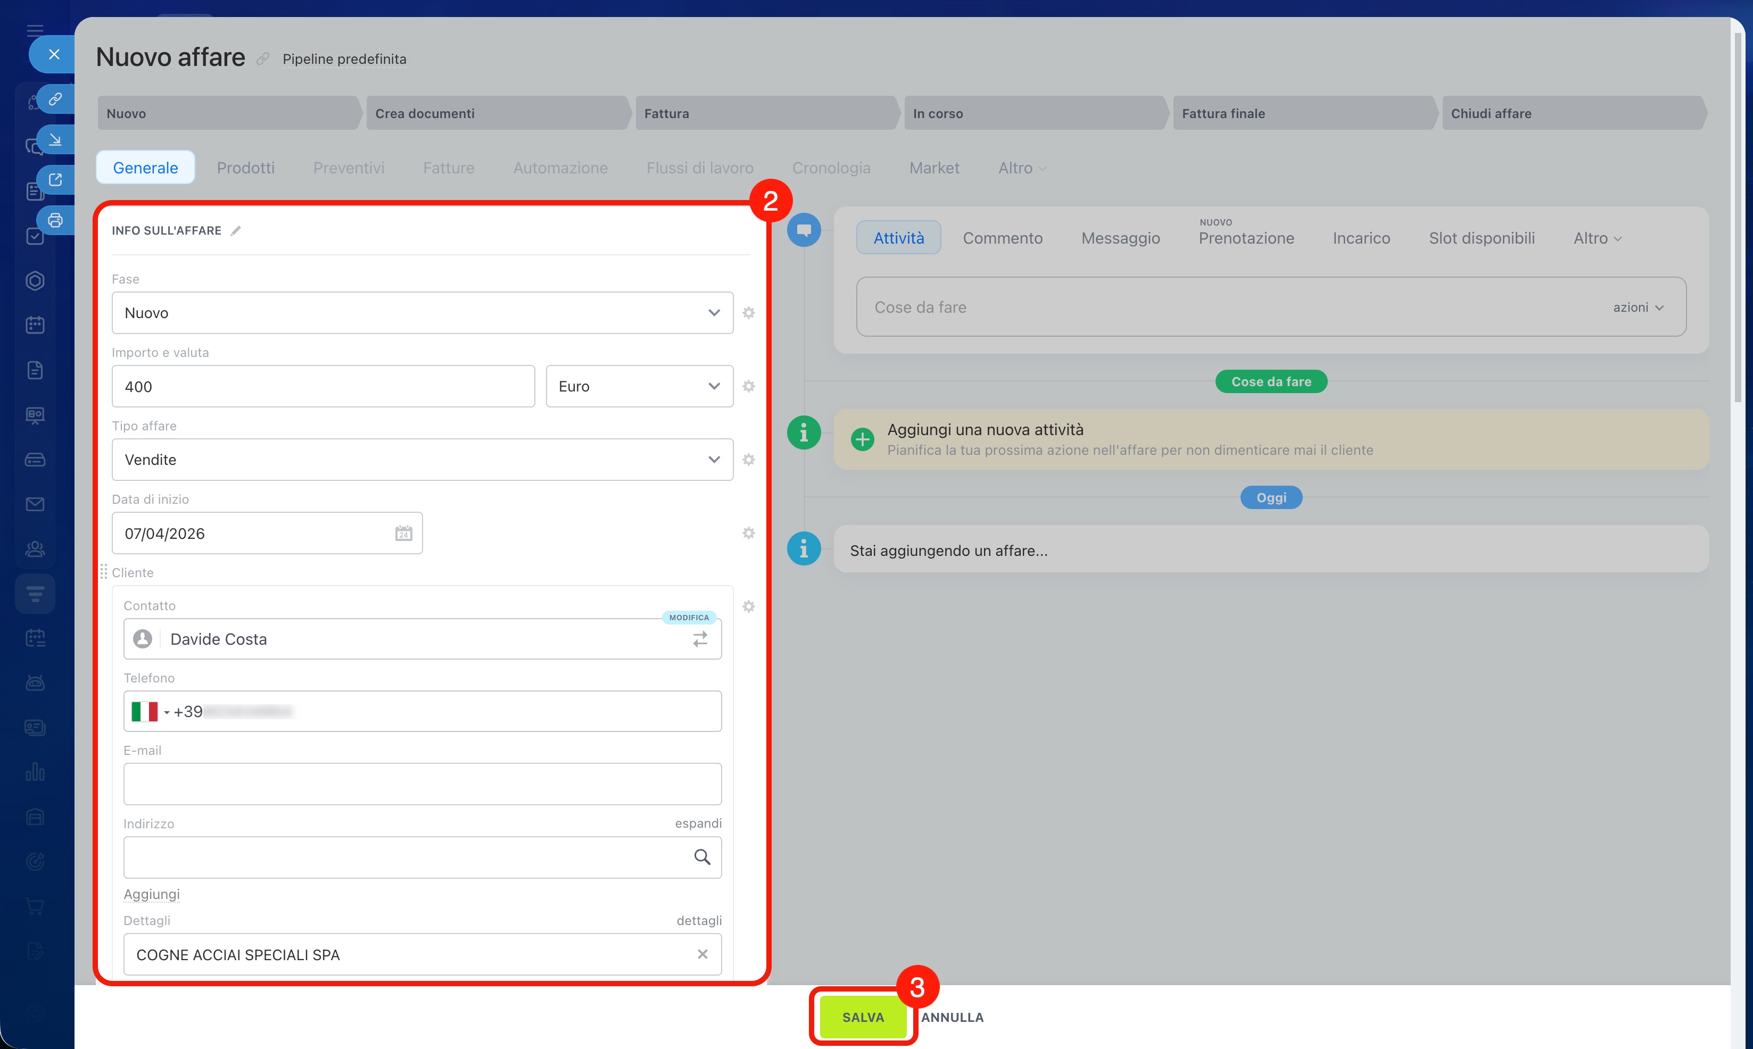Click the magnifier icon in the Indirizzo field
The height and width of the screenshot is (1049, 1753).
(701, 857)
